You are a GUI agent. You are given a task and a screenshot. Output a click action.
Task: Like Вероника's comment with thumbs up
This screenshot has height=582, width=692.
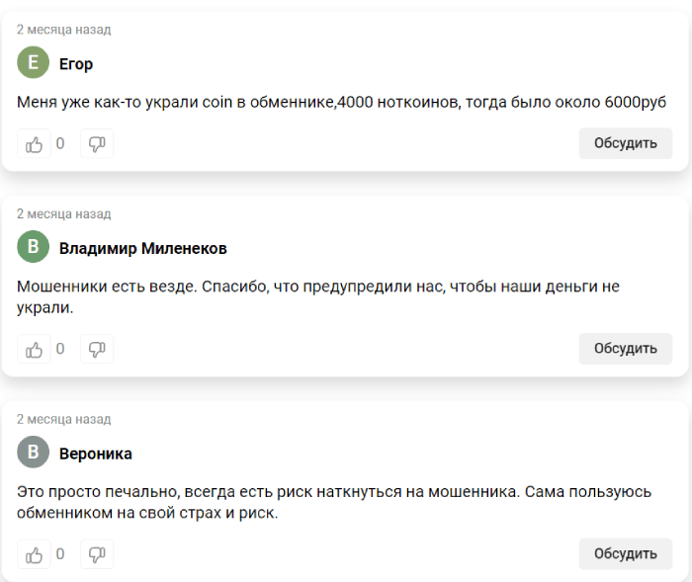(x=34, y=554)
